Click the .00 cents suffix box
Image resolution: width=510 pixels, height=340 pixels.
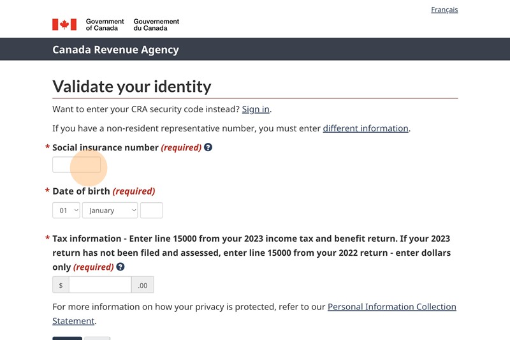click(143, 285)
